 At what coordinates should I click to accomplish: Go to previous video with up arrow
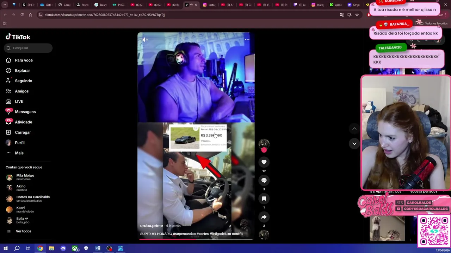tap(354, 129)
